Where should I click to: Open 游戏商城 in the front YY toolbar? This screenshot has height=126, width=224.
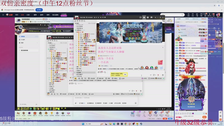(x=151, y=78)
